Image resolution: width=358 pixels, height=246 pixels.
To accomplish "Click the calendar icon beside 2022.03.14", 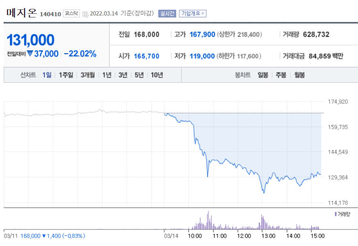I will click(x=85, y=14).
